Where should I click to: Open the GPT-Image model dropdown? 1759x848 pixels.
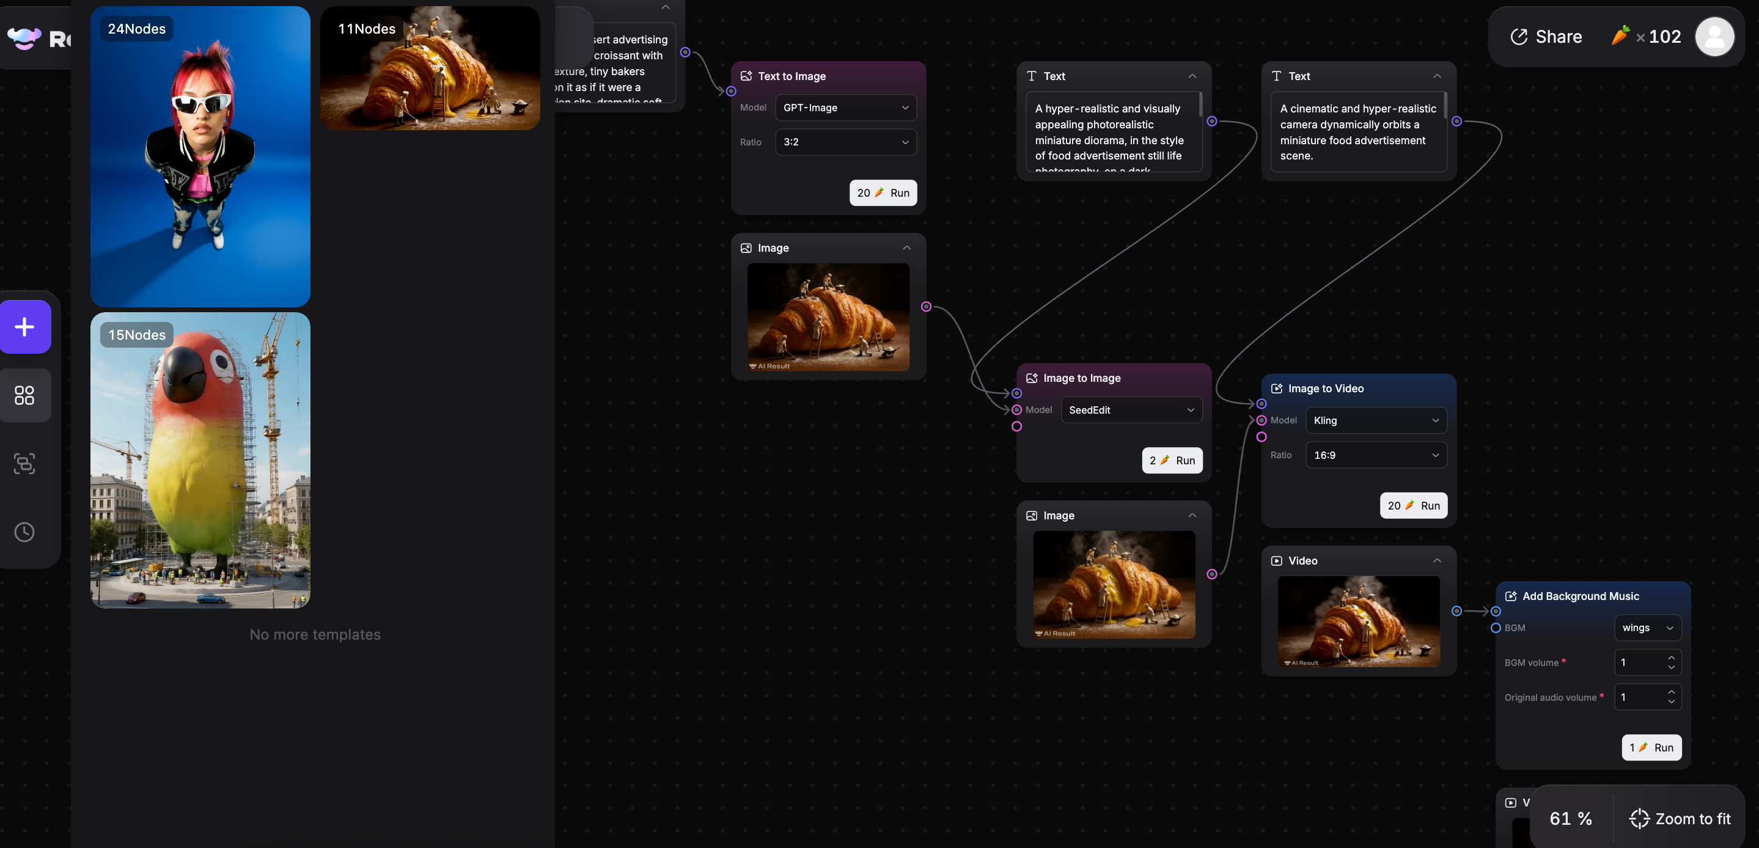845,108
